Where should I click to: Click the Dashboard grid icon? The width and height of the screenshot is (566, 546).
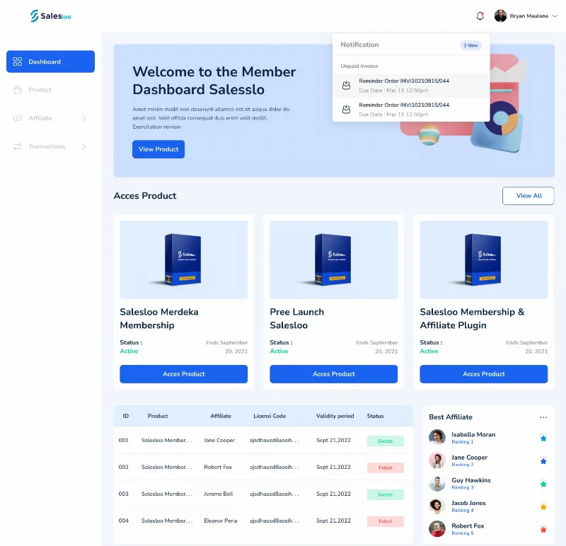pyautogui.click(x=17, y=62)
